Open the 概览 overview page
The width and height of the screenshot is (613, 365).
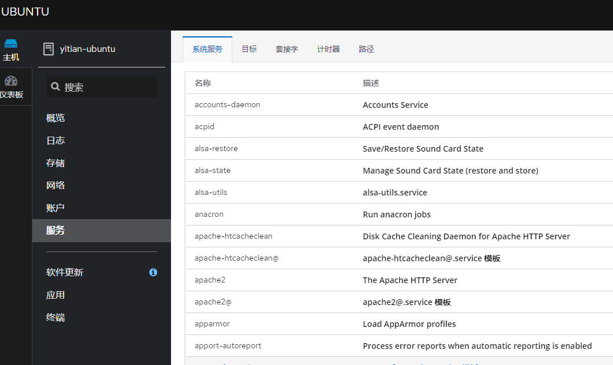point(55,118)
